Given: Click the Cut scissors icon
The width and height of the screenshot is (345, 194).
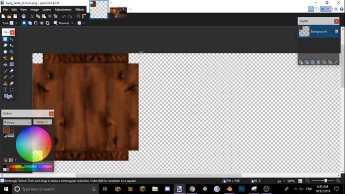Looking at the screenshot, I should (x=32, y=16).
